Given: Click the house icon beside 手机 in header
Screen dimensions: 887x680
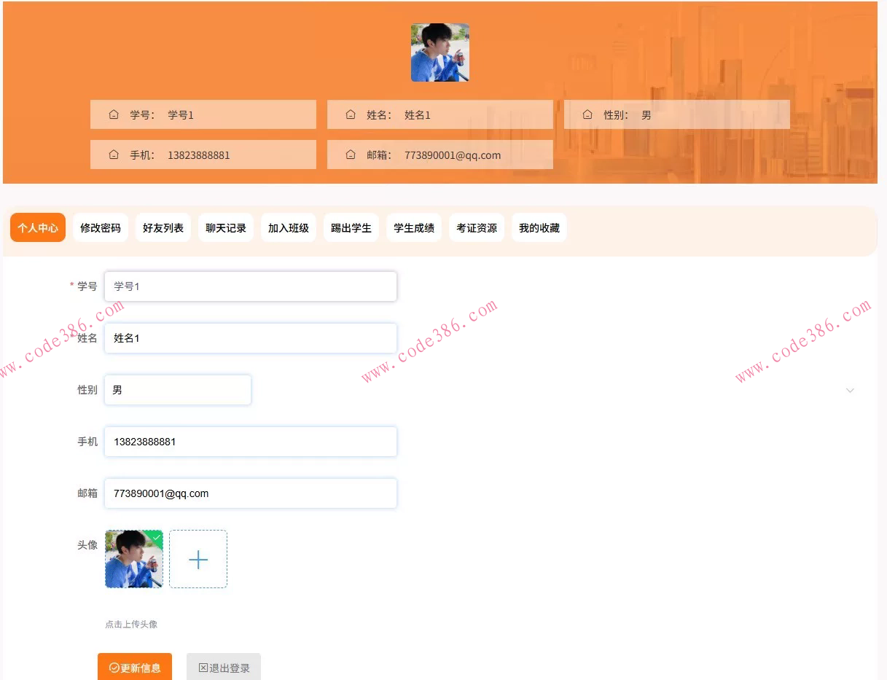Looking at the screenshot, I should (114, 155).
